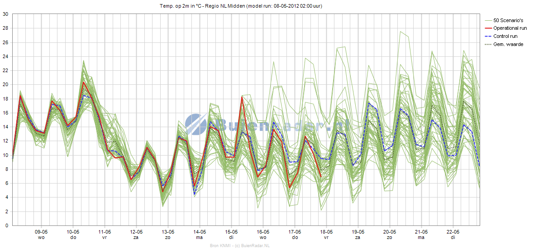This screenshot has height=248, width=534.
Task: Click the y-axis value 4
Action: [x=7, y=197]
